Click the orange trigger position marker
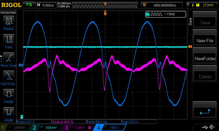This screenshot has width=219, height=131. pyautogui.click(x=105, y=13)
